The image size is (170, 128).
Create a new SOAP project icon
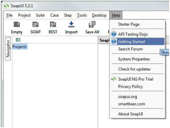point(36,24)
